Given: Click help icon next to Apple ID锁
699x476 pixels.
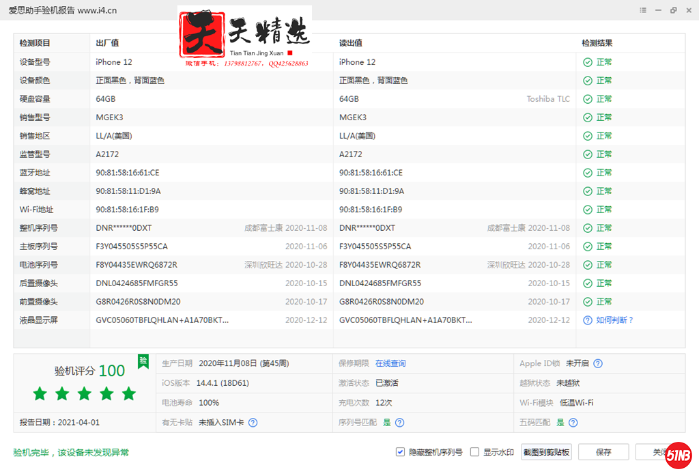Looking at the screenshot, I should (598, 364).
